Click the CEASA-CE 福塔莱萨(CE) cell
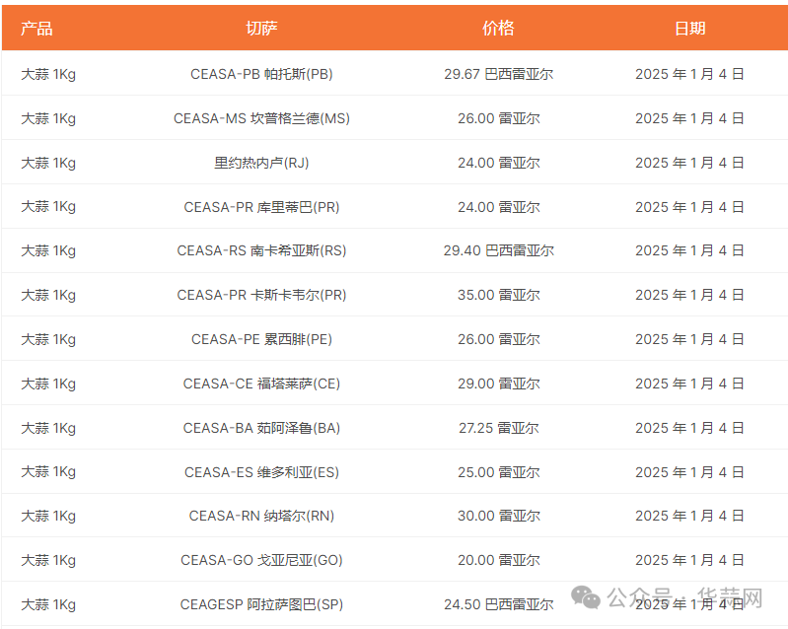The height and width of the screenshot is (629, 788). [x=261, y=384]
